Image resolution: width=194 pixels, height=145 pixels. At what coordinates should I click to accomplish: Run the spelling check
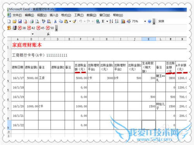[43, 21]
